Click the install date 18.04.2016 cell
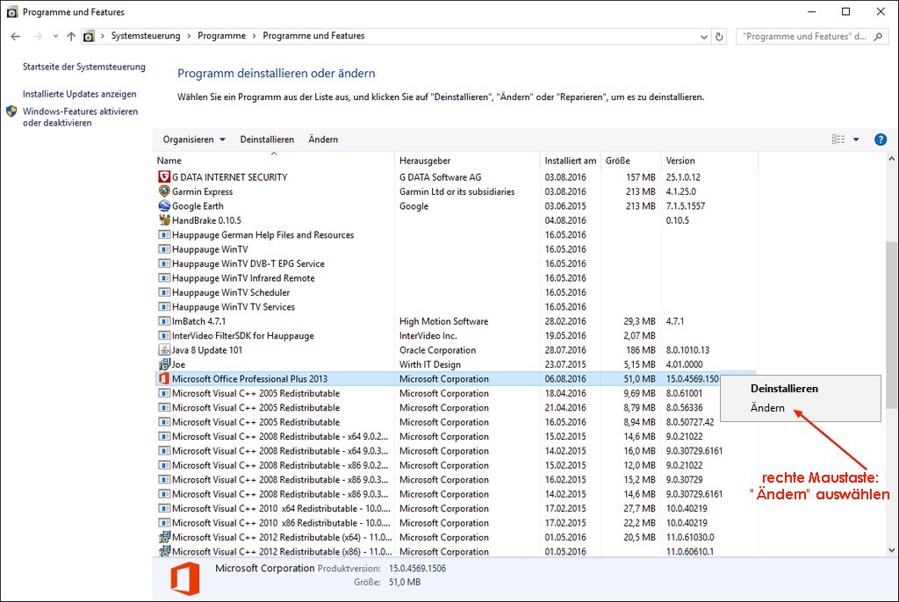899x602 pixels. [x=565, y=393]
